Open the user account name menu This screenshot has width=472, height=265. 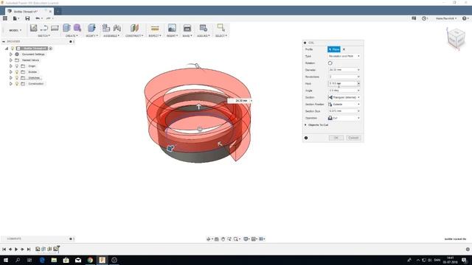[x=446, y=18]
